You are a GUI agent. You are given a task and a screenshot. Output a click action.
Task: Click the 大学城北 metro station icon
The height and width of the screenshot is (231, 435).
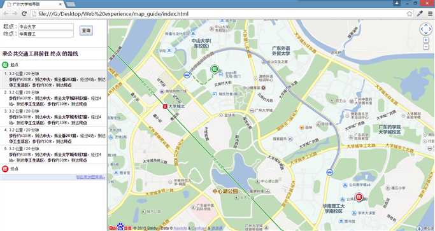[x=165, y=106]
